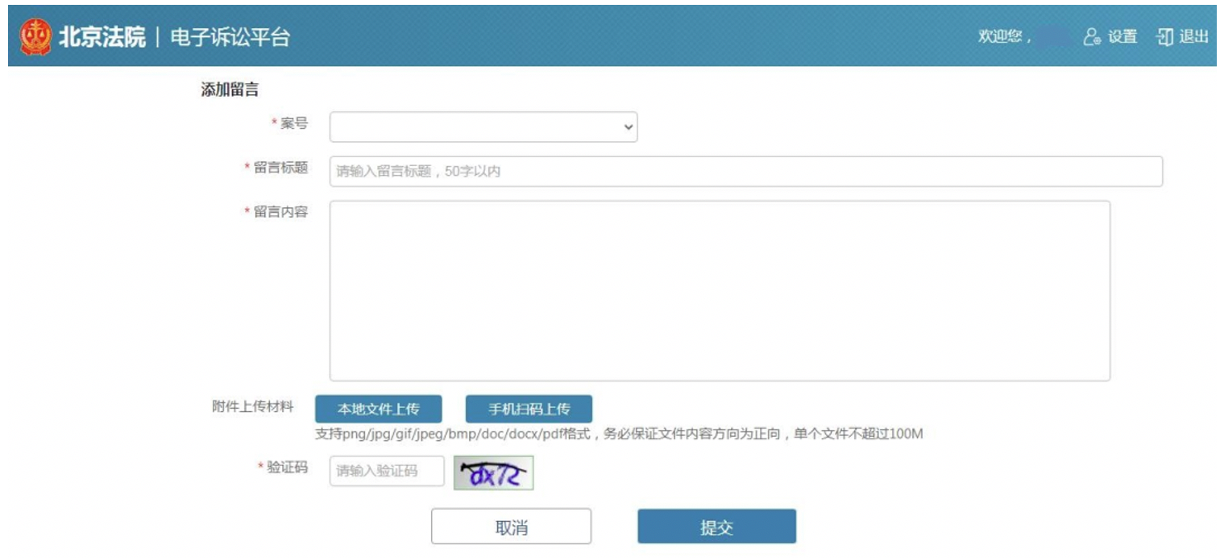Click the 欢迎您 greeting text
1220x558 pixels.
pos(1005,37)
